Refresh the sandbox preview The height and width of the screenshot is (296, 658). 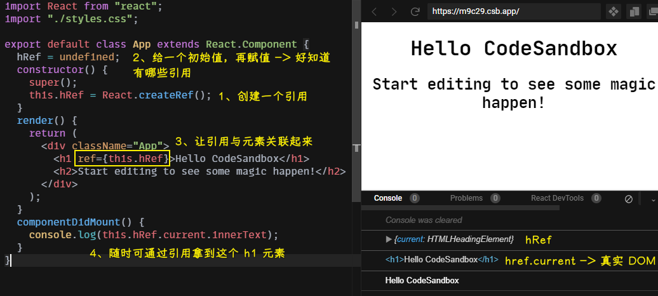415,11
